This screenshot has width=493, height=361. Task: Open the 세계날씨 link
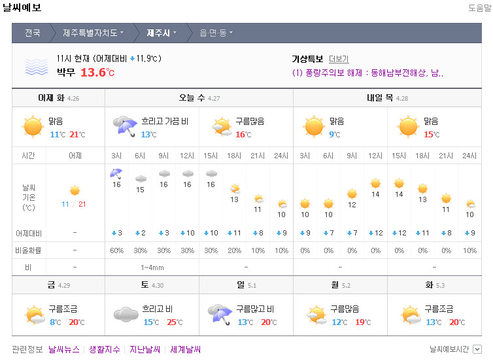click(x=185, y=350)
